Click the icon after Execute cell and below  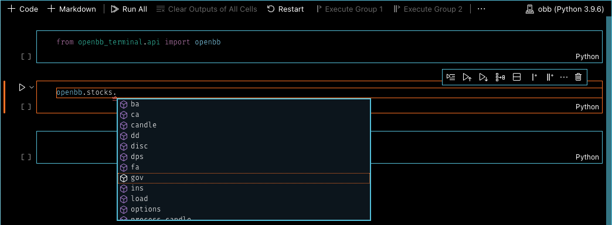point(500,77)
